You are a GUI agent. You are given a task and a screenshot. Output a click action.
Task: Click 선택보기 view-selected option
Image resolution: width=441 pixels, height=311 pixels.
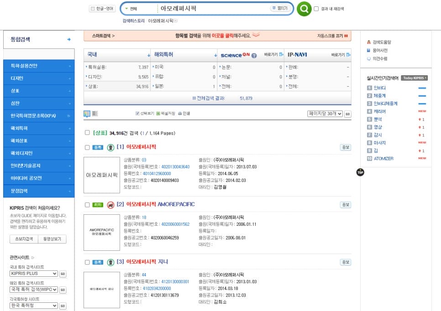pos(145,113)
